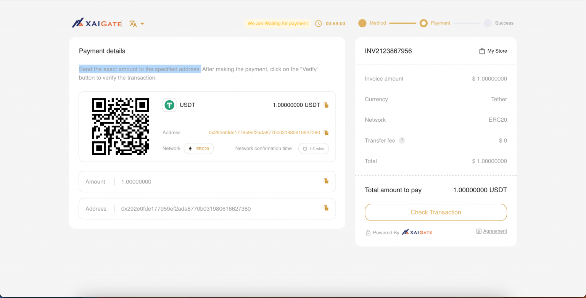Click the copy icon in the Amount field
586x298 pixels.
[326, 180]
